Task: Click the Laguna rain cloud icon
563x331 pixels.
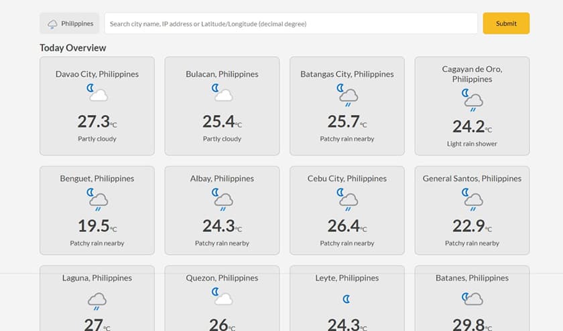Action: (x=97, y=300)
